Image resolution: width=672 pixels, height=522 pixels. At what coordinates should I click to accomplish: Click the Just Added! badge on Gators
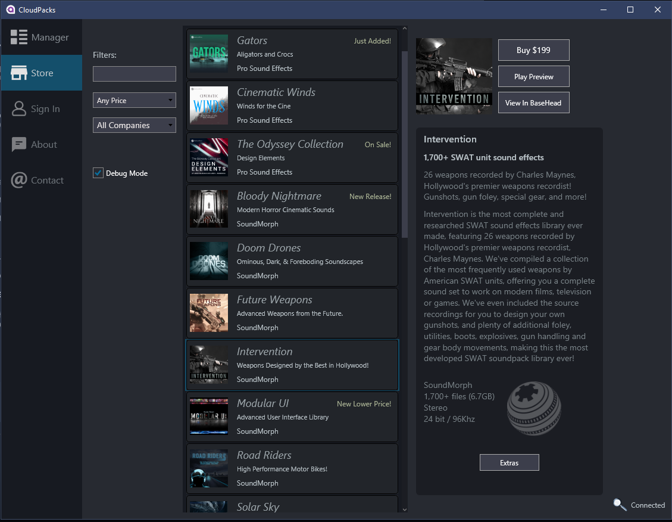(373, 41)
